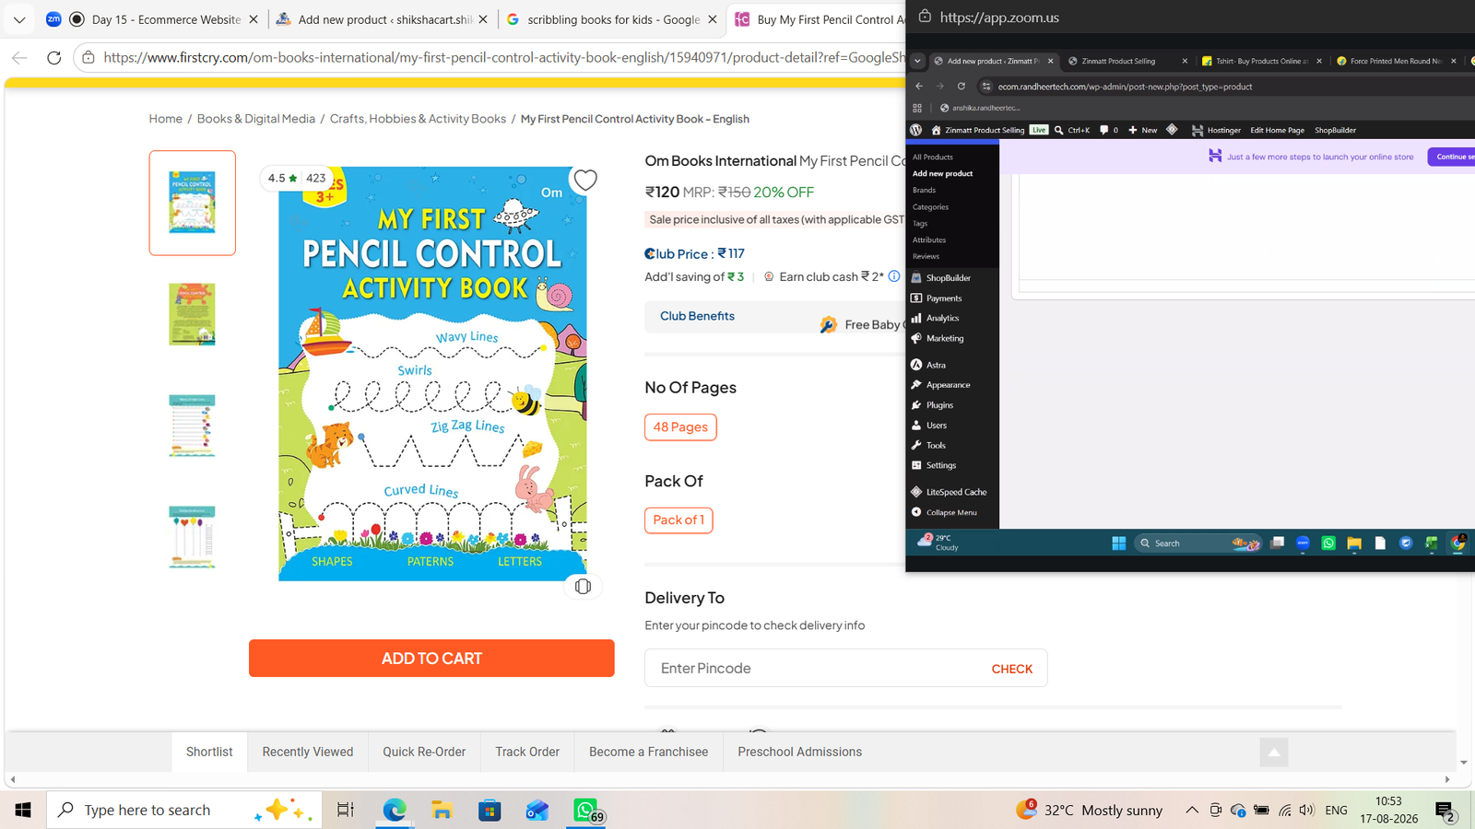The height and width of the screenshot is (829, 1475).
Task: Reload the page in the shared Zoom screen's browser
Action: coord(962,87)
